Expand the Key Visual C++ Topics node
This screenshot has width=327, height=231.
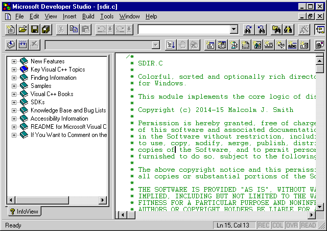(14, 70)
